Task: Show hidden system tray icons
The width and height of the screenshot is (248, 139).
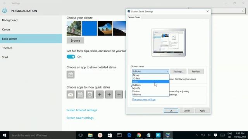Action: tap(197, 135)
